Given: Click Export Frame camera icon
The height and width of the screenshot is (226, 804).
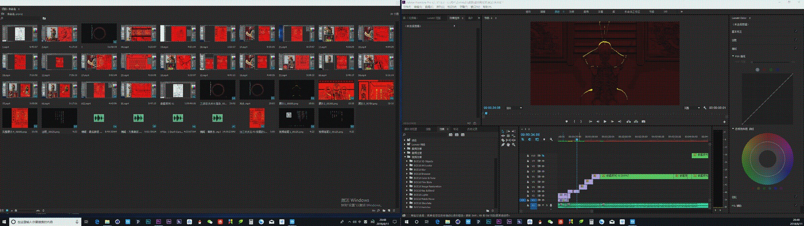Looking at the screenshot, I should tap(643, 121).
